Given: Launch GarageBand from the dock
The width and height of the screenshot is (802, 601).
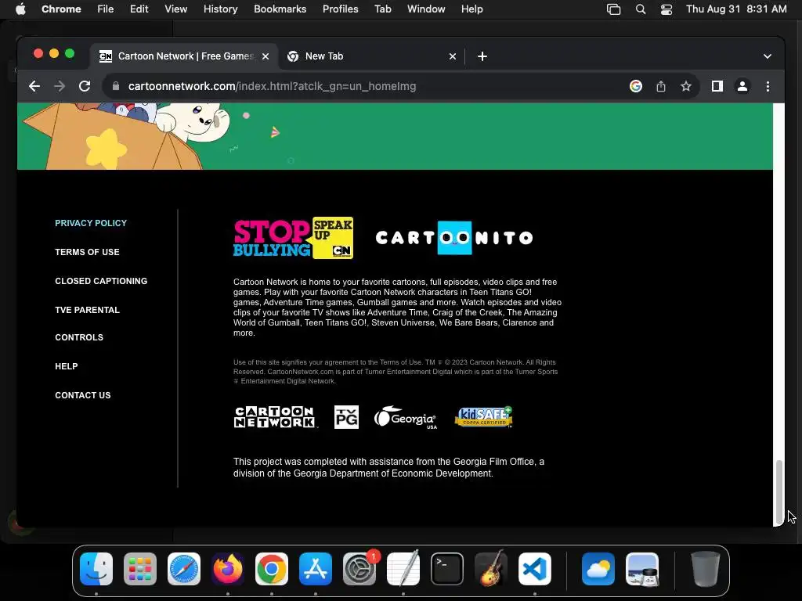Looking at the screenshot, I should click(x=491, y=568).
